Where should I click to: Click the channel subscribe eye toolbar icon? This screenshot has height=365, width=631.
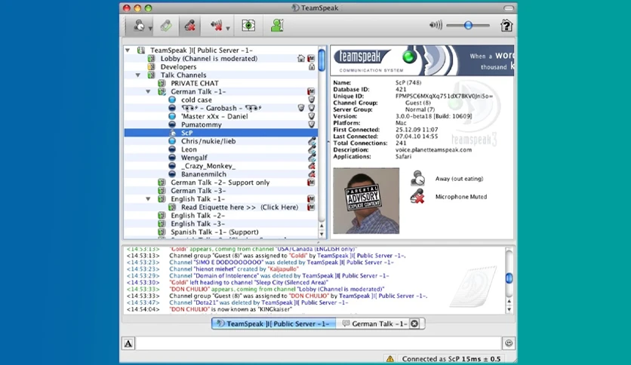pyautogui.click(x=248, y=26)
